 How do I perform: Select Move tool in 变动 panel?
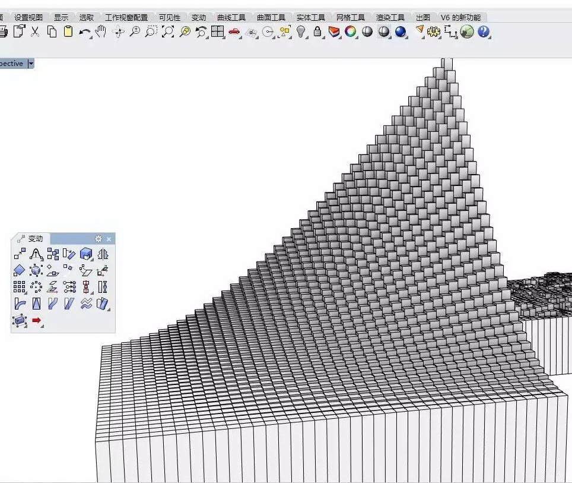(20, 254)
